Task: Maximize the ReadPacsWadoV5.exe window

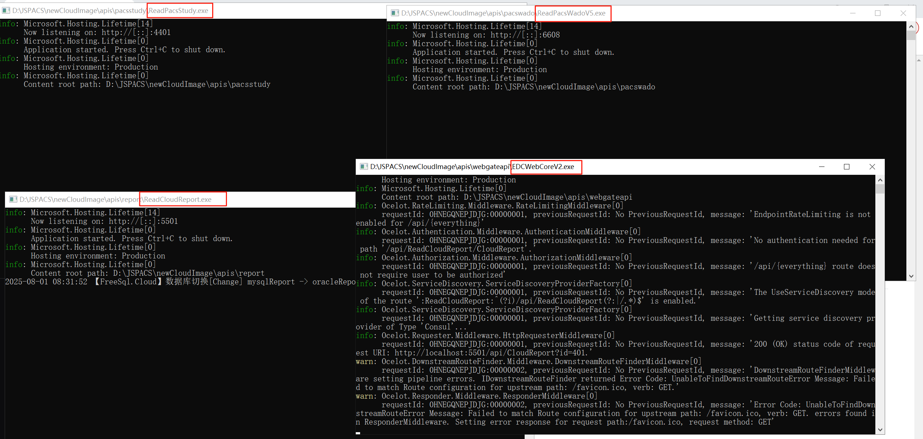Action: pyautogui.click(x=878, y=13)
